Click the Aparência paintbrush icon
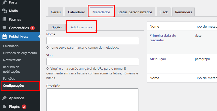Image resolution: width=217 pixels, height=111 pixels. point(5,98)
